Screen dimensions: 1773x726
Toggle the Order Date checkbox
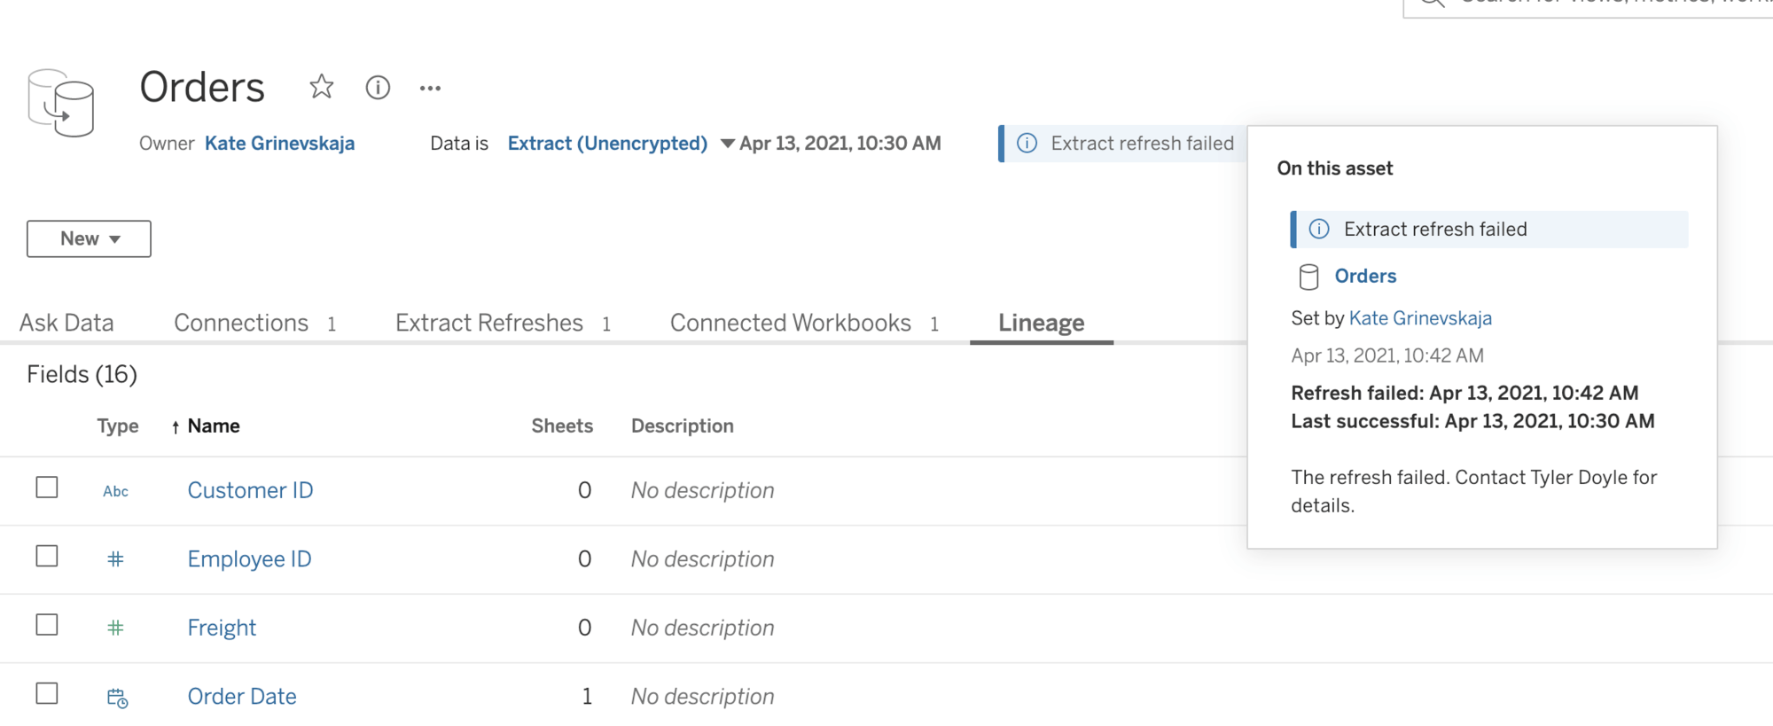click(x=47, y=693)
